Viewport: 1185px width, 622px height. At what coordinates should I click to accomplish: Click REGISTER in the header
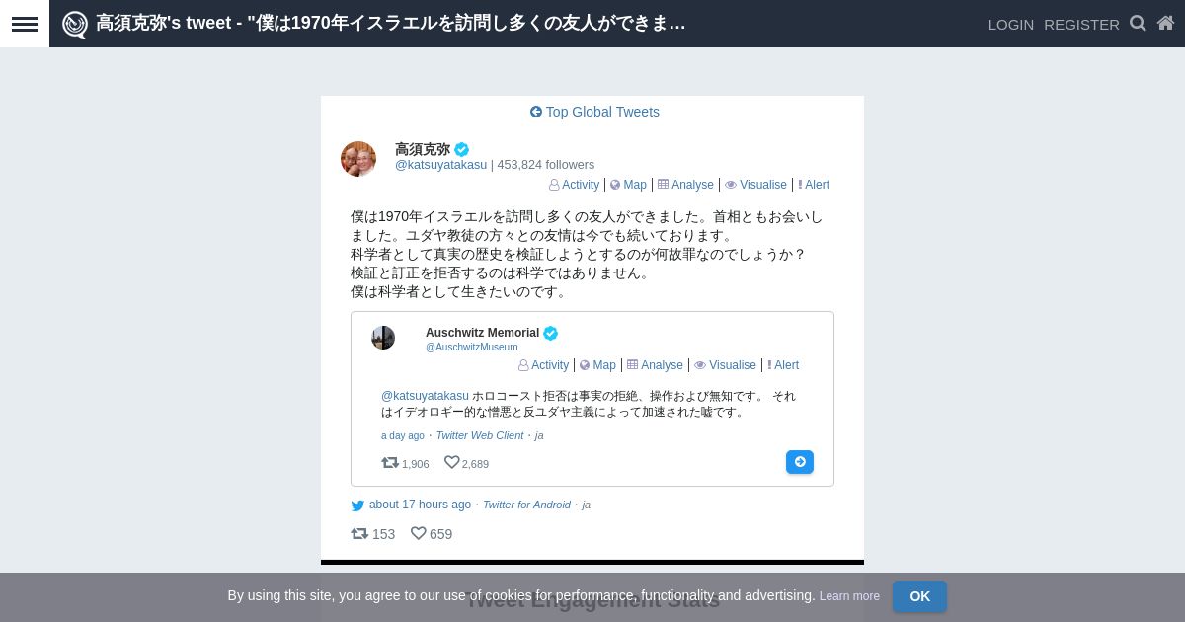1081,24
